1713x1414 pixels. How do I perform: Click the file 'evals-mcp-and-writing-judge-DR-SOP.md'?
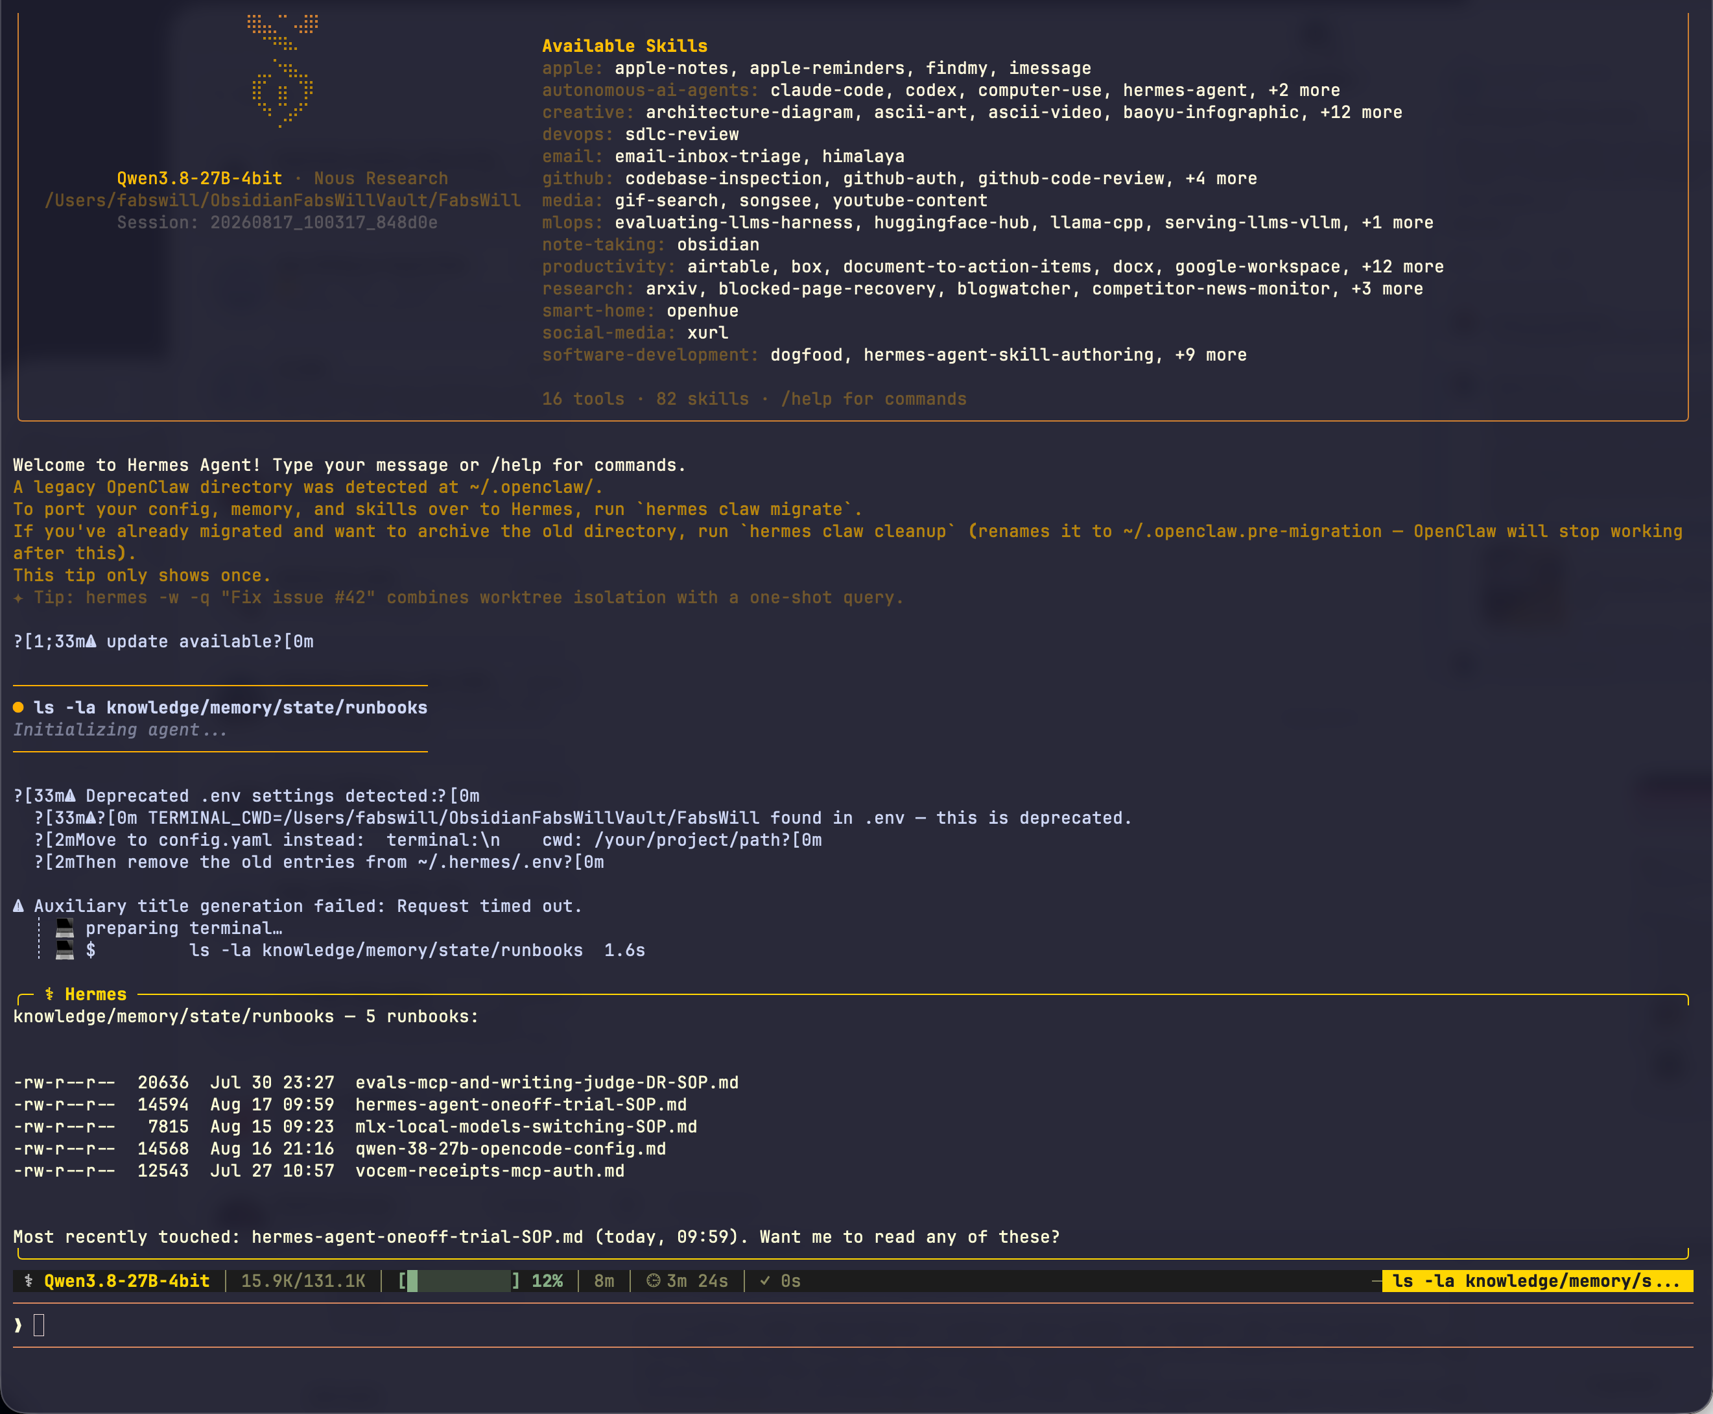(547, 1082)
